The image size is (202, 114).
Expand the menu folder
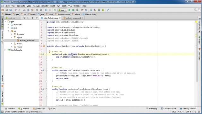[x=11, y=44]
